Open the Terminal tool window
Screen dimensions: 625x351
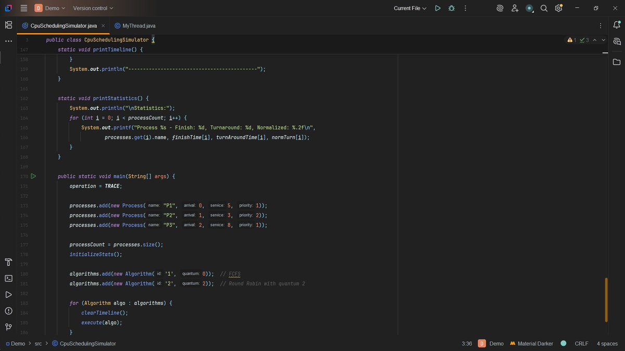(8, 278)
